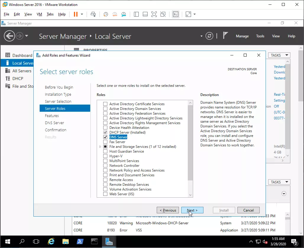
Task: Open the Server Manager Help menu
Action: (x=291, y=36)
